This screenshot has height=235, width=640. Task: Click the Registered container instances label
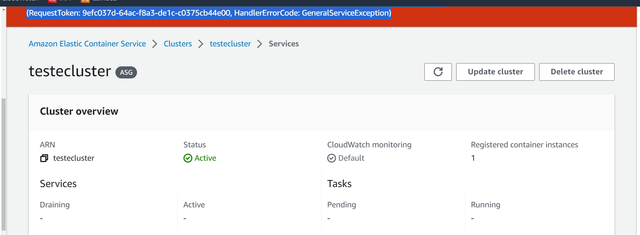[524, 145]
